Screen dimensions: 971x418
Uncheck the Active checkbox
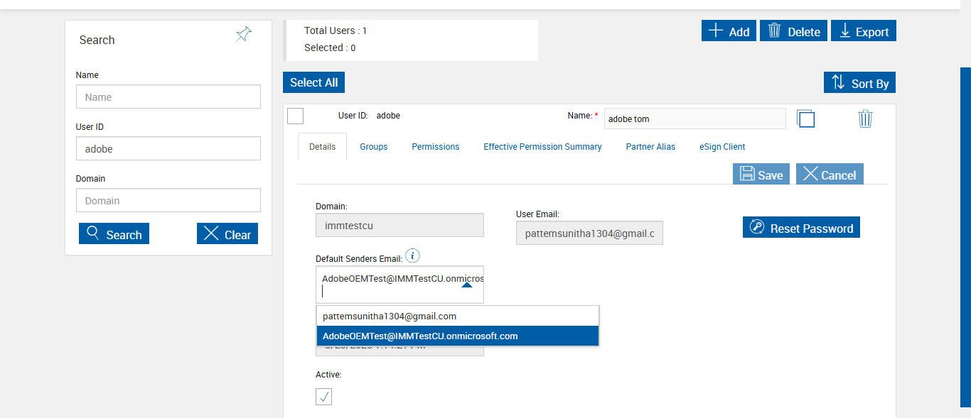(323, 397)
